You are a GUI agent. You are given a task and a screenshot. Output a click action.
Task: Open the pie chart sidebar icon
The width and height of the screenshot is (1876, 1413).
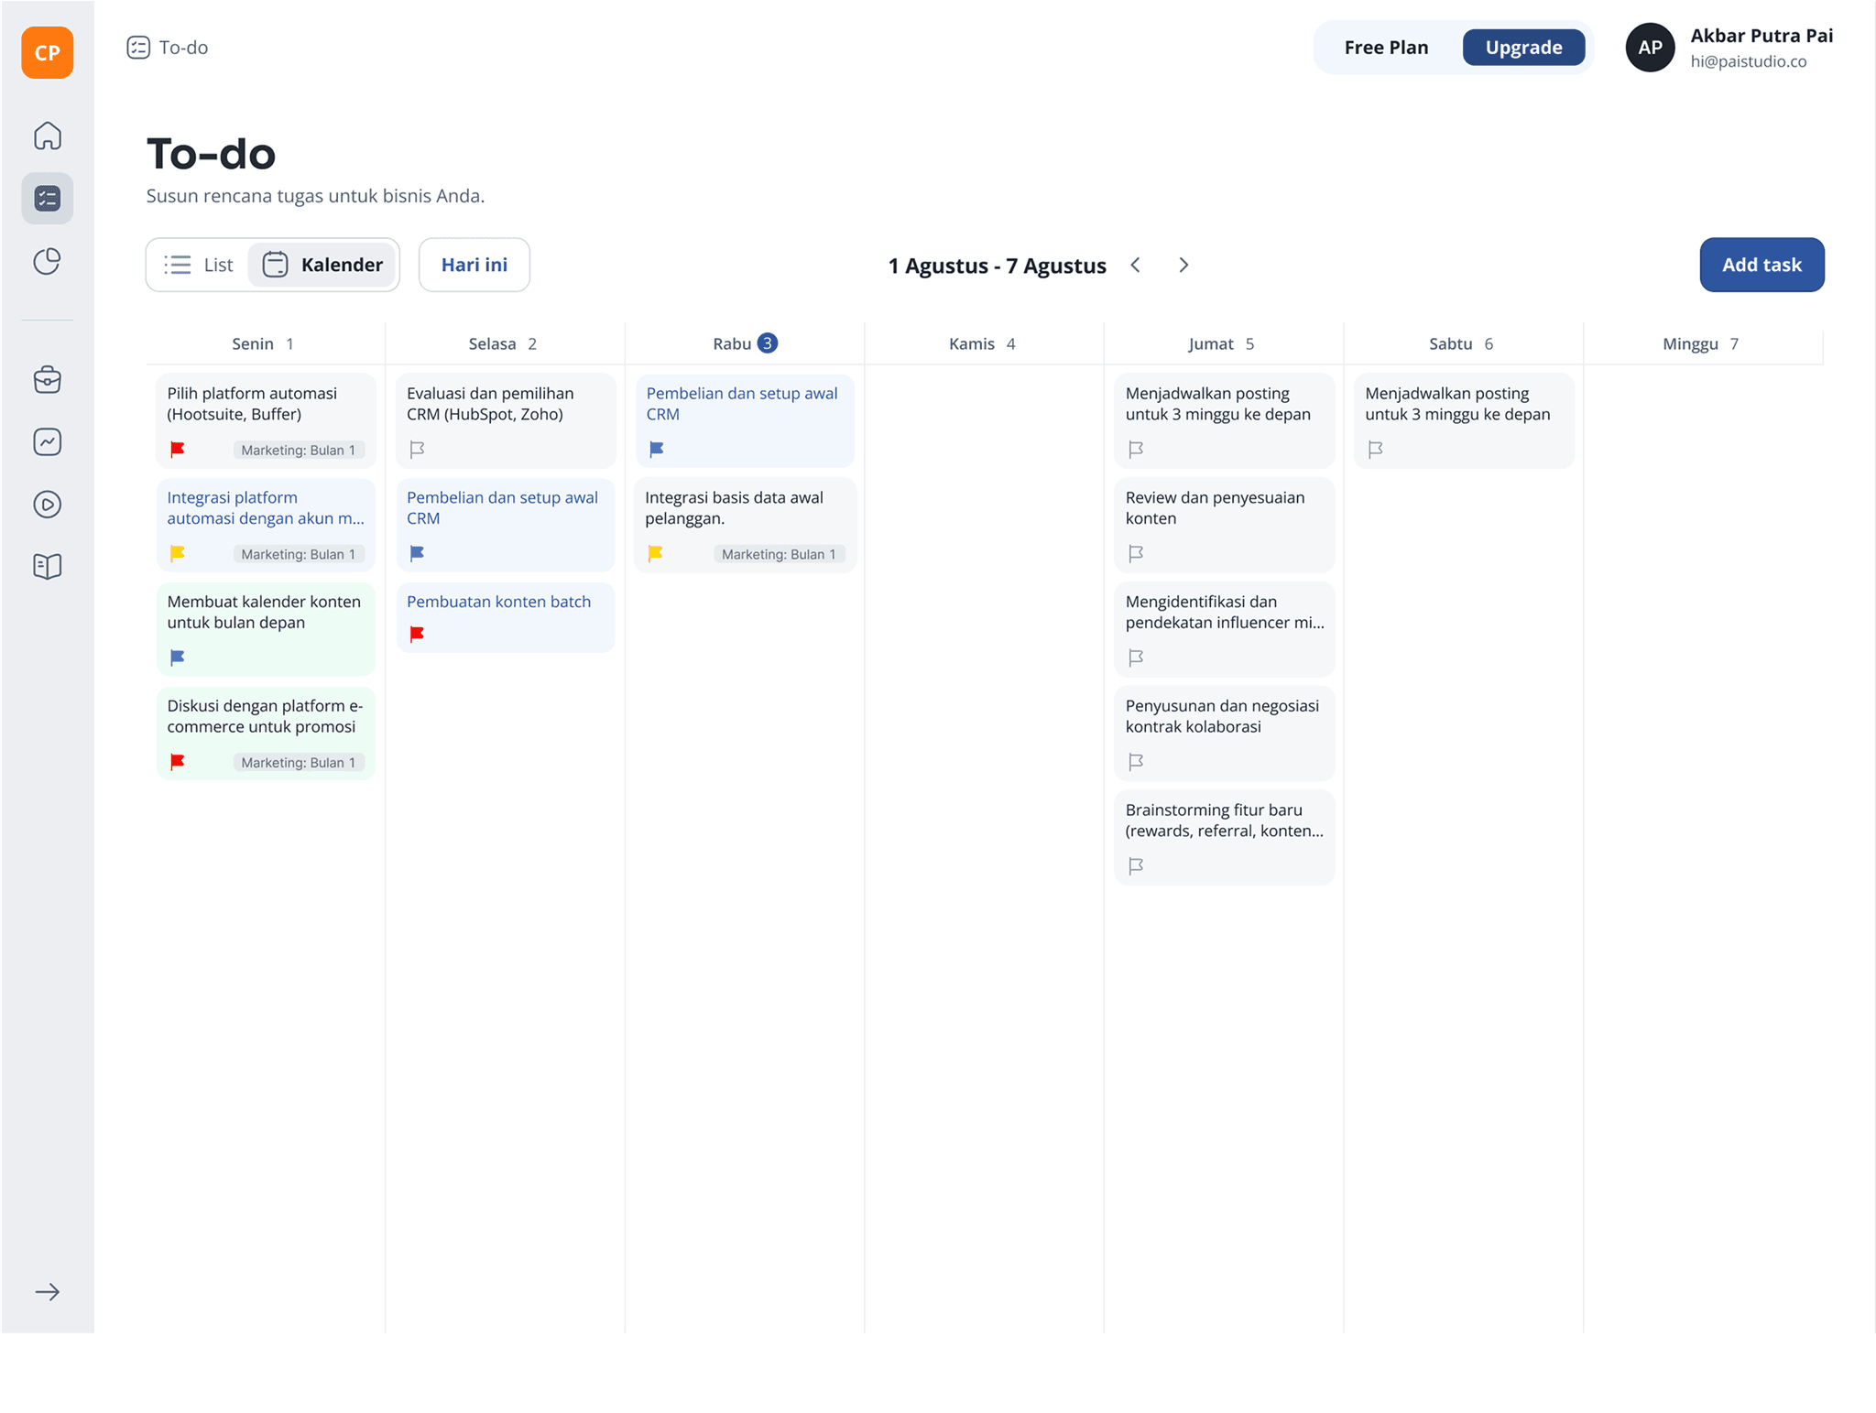[48, 262]
